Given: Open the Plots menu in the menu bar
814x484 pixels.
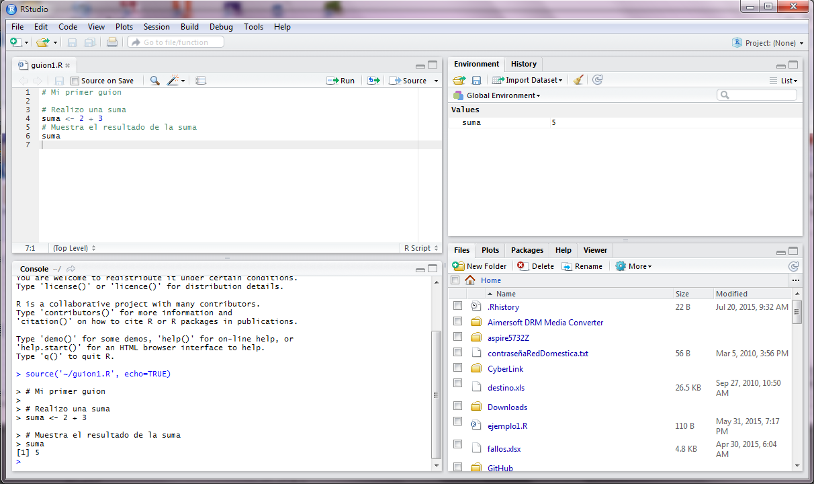Looking at the screenshot, I should click(124, 27).
